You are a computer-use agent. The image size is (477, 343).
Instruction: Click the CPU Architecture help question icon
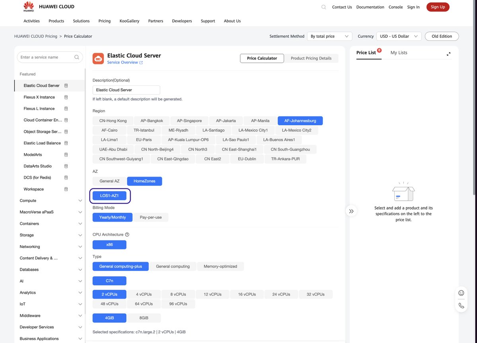[127, 234]
